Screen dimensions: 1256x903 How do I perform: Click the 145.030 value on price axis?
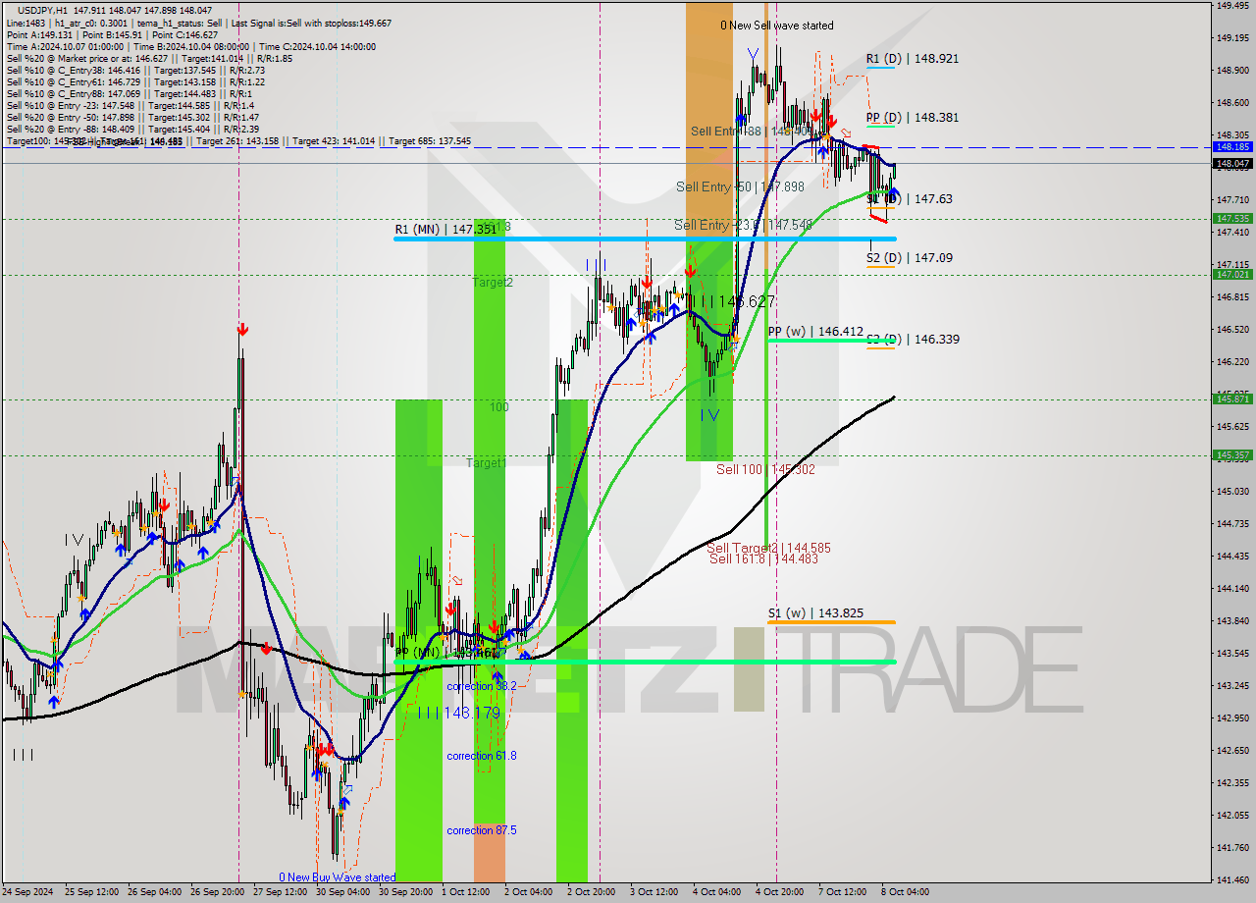coord(1232,491)
